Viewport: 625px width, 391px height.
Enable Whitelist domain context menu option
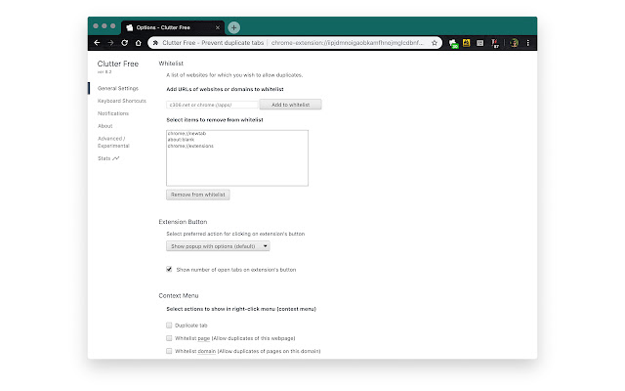(x=169, y=351)
